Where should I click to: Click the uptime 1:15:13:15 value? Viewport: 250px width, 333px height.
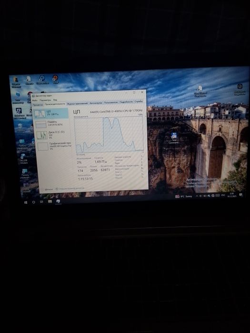tap(85, 179)
